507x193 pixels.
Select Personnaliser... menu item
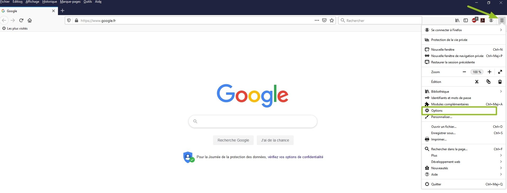[x=464, y=117]
